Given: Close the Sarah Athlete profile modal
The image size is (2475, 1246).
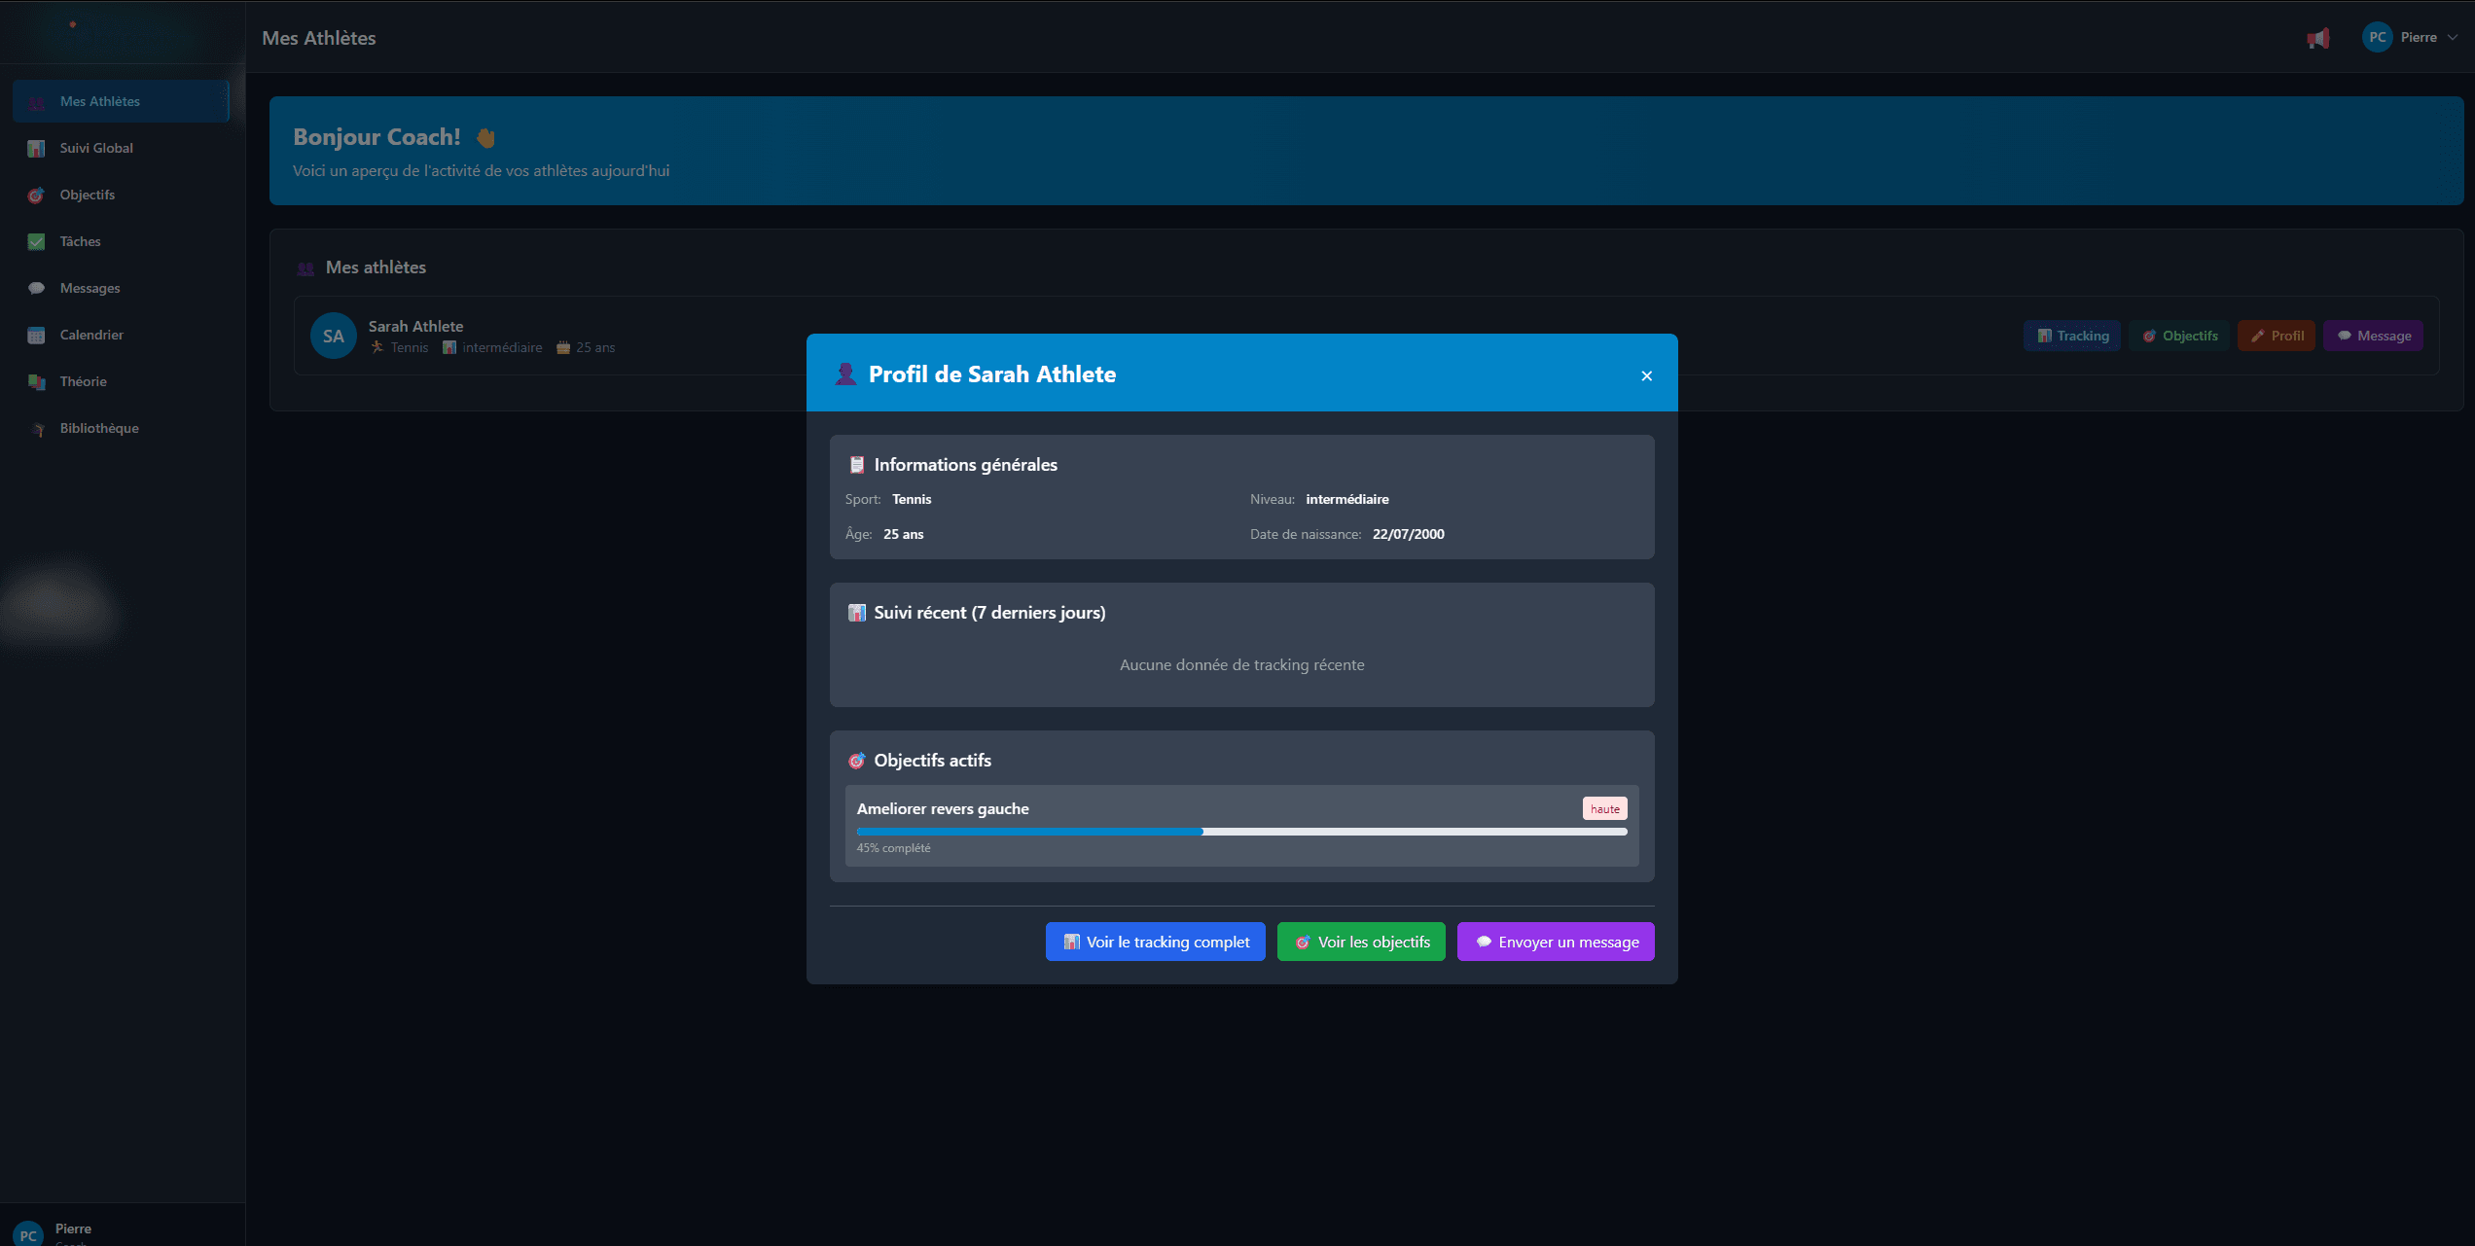Looking at the screenshot, I should pyautogui.click(x=1646, y=376).
